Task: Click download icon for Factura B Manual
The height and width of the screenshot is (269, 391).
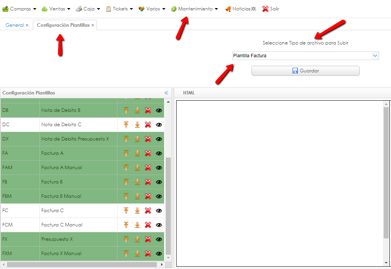Action: click(137, 196)
